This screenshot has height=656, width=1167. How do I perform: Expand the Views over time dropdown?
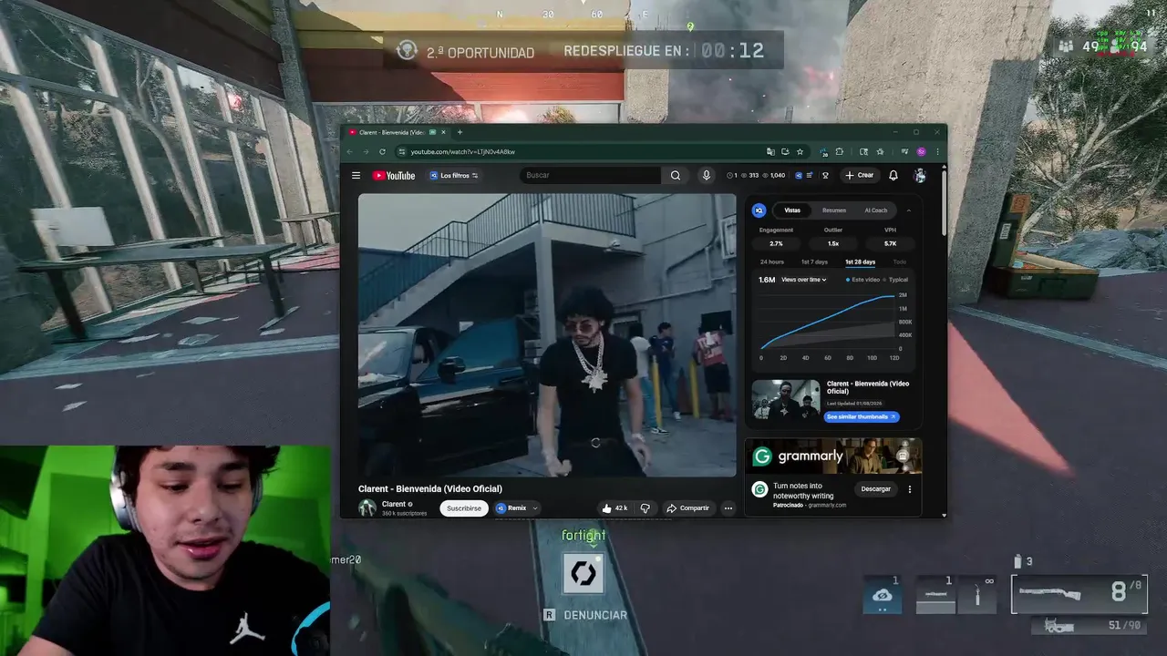[x=803, y=280]
